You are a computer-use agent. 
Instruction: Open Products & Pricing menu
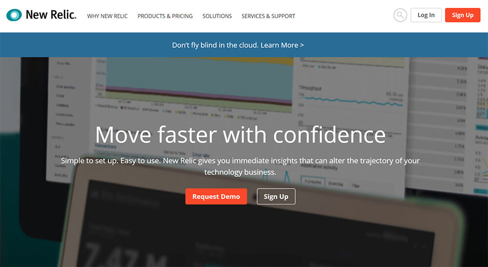pos(165,16)
